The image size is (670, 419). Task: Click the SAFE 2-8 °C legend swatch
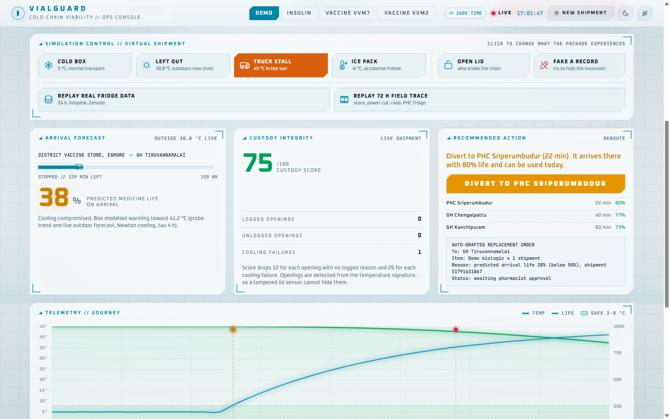click(x=584, y=313)
